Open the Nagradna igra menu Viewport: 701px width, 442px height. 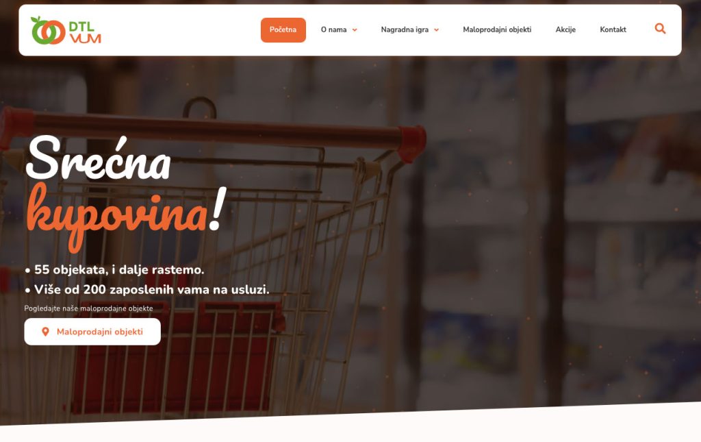click(x=405, y=30)
